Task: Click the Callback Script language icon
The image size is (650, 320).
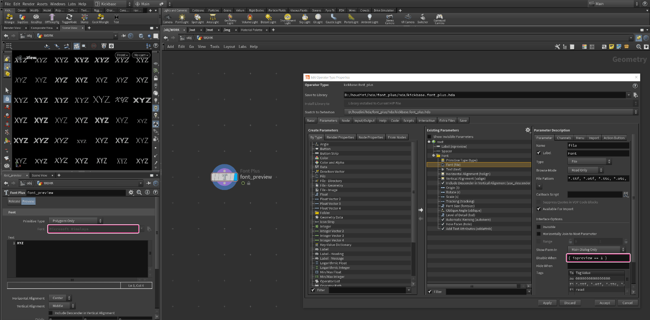Action: (x=626, y=195)
